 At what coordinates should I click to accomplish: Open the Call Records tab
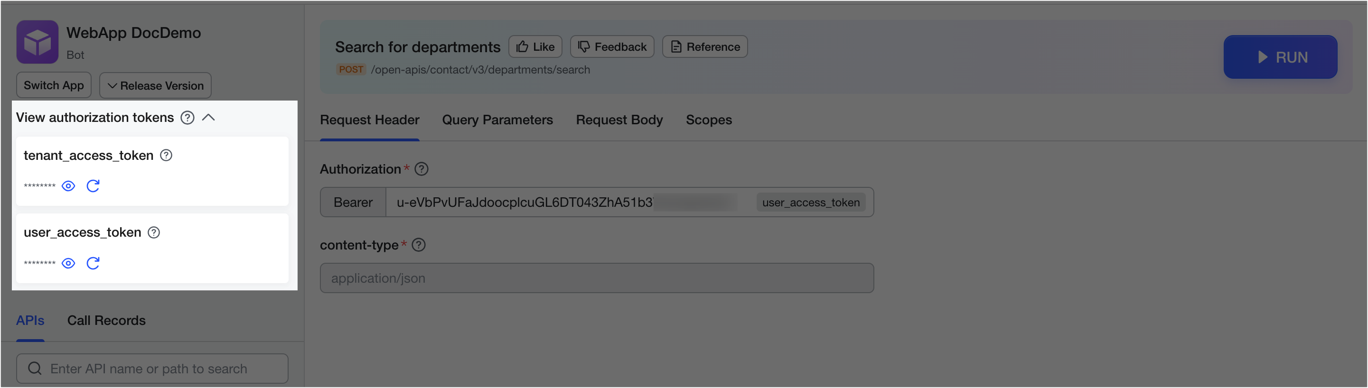point(106,321)
